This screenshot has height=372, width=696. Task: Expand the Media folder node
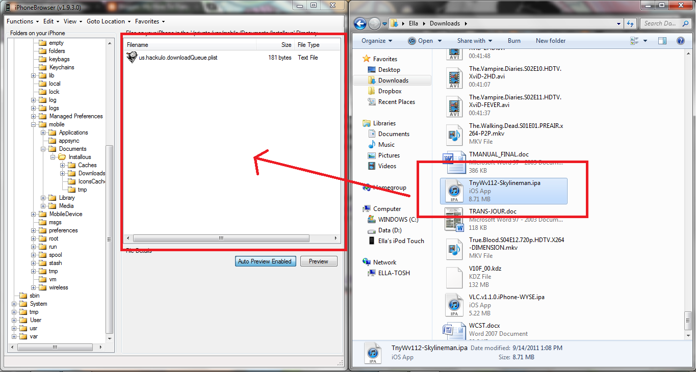pyautogui.click(x=44, y=206)
